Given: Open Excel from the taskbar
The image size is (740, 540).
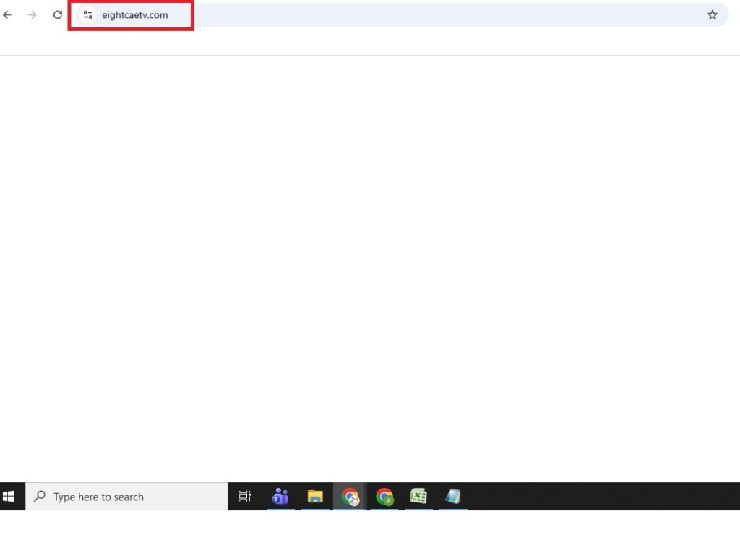Looking at the screenshot, I should tap(418, 497).
